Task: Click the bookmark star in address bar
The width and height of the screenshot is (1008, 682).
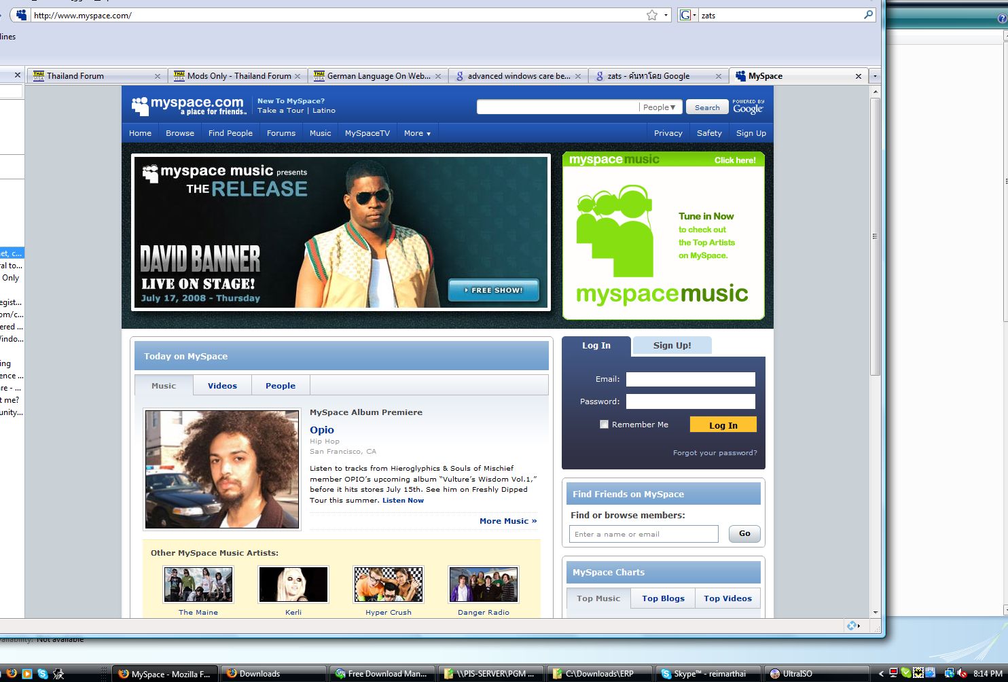Action: pos(652,15)
